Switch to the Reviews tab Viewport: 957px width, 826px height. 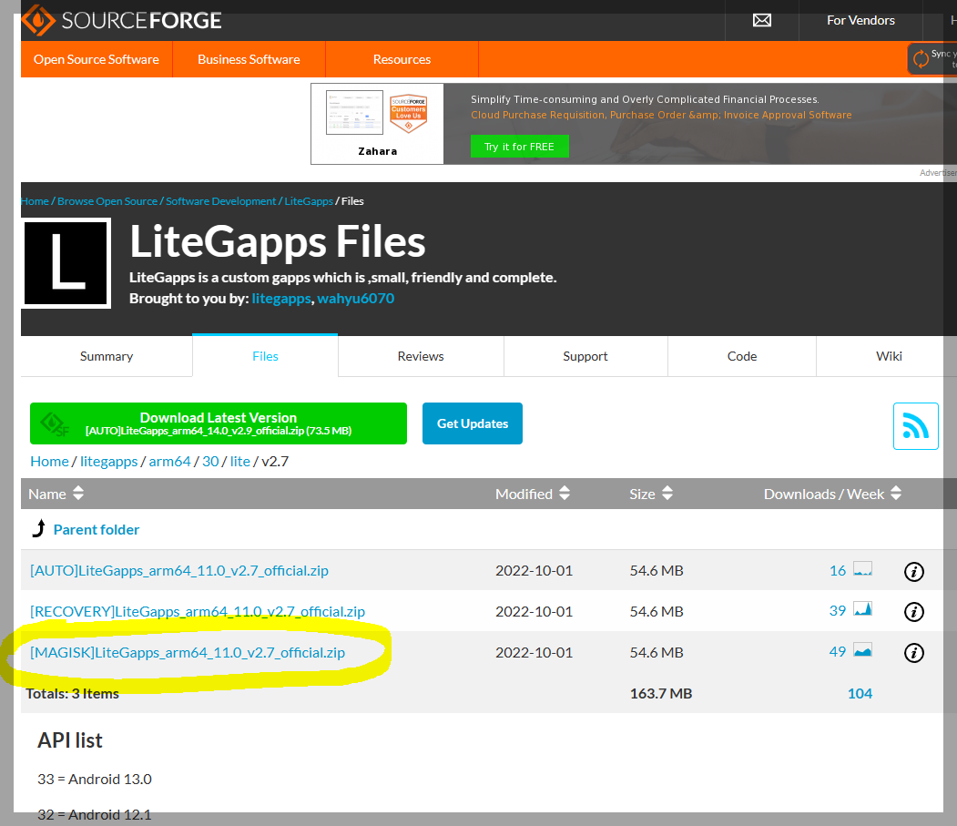click(x=421, y=356)
